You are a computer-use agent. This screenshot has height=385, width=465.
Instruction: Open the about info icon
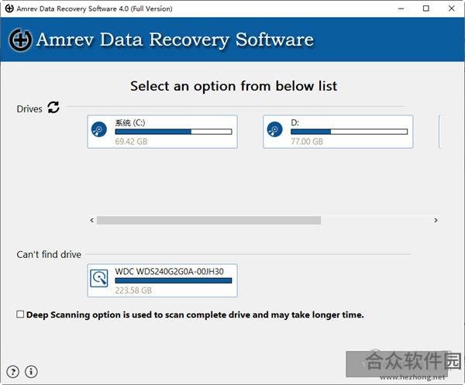(x=31, y=372)
